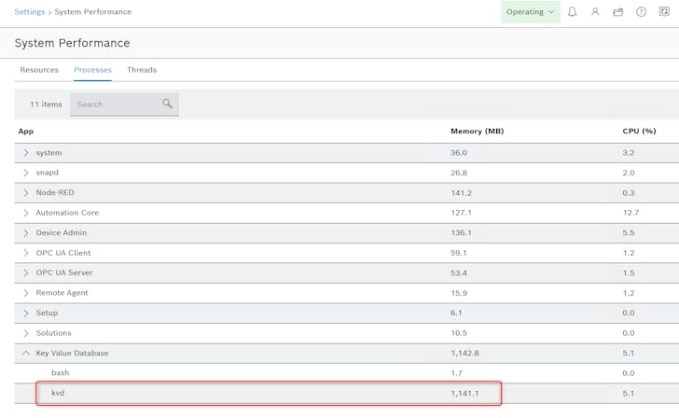Select the kvd process row

coord(269,393)
